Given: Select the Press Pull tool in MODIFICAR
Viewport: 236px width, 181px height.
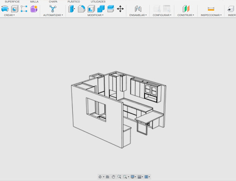Looking at the screenshot, I should coord(71,9).
